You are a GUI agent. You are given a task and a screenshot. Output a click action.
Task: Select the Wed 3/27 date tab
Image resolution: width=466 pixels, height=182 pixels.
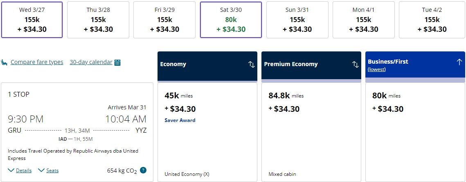coord(32,20)
